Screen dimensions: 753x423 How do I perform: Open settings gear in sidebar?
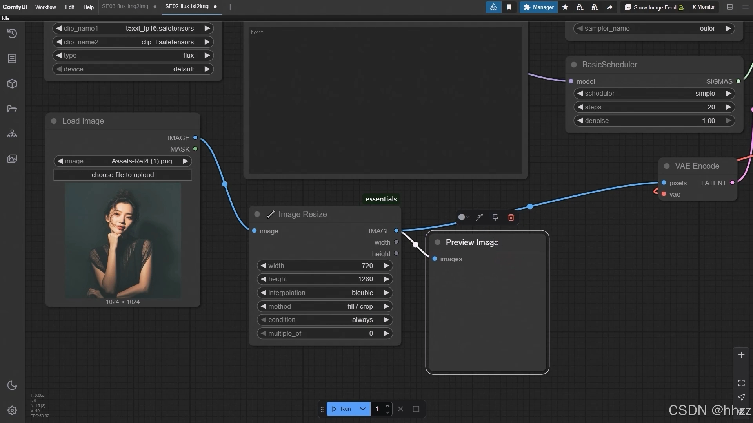(12, 410)
